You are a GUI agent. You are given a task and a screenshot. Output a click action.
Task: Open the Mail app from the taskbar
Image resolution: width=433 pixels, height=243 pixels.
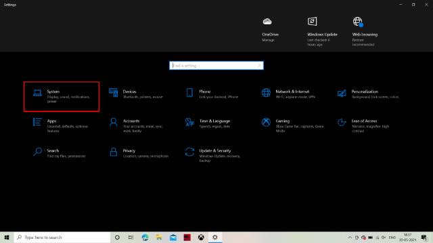173,237
